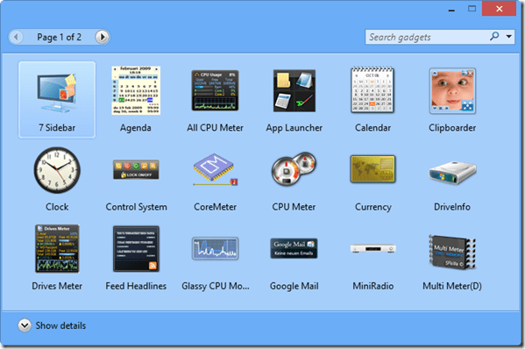Expand the Show details chevron

[x=25, y=325]
